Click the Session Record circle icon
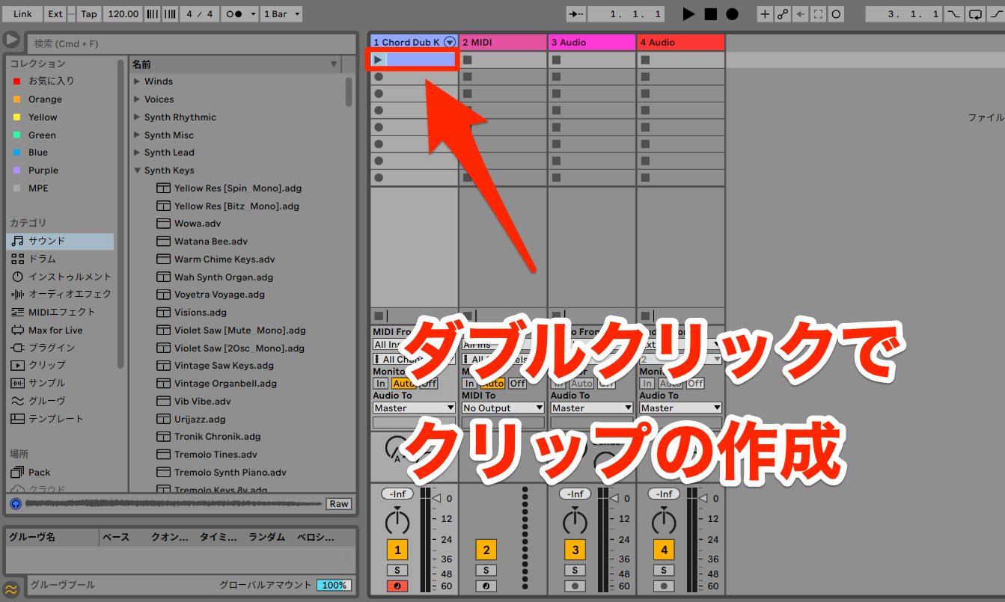 point(837,14)
